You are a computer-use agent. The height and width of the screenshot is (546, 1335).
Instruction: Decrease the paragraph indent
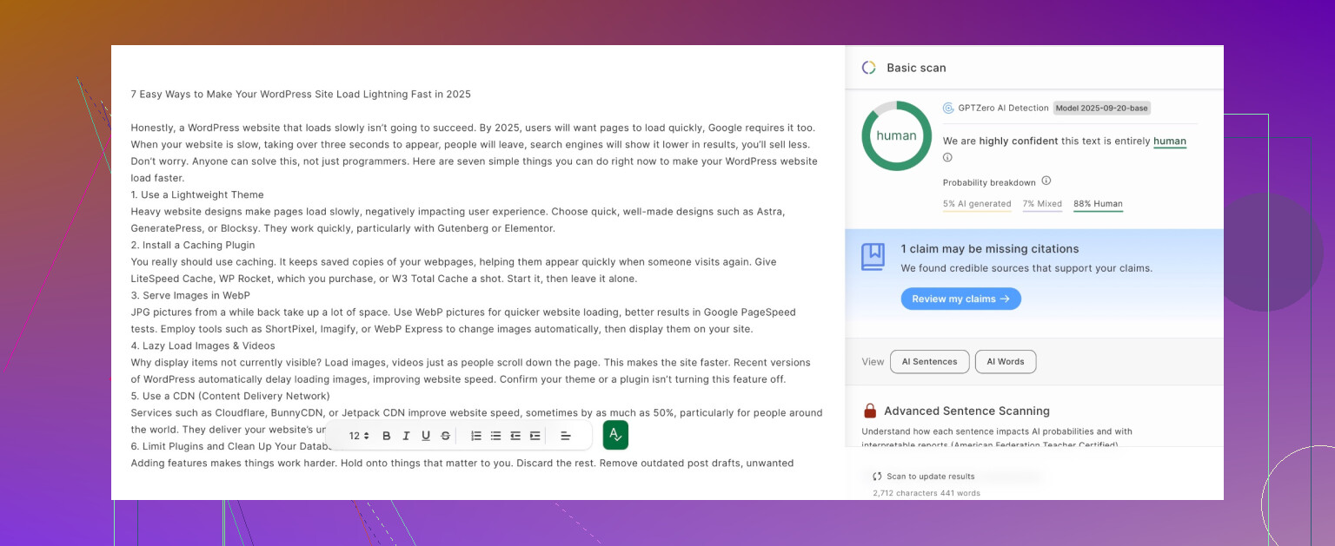[x=515, y=436]
